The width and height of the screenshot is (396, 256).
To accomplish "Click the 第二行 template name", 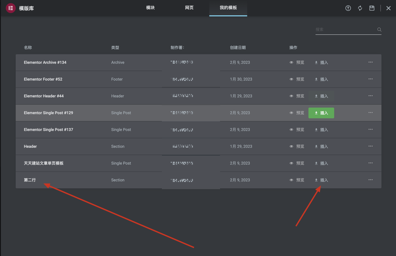I will coord(30,180).
